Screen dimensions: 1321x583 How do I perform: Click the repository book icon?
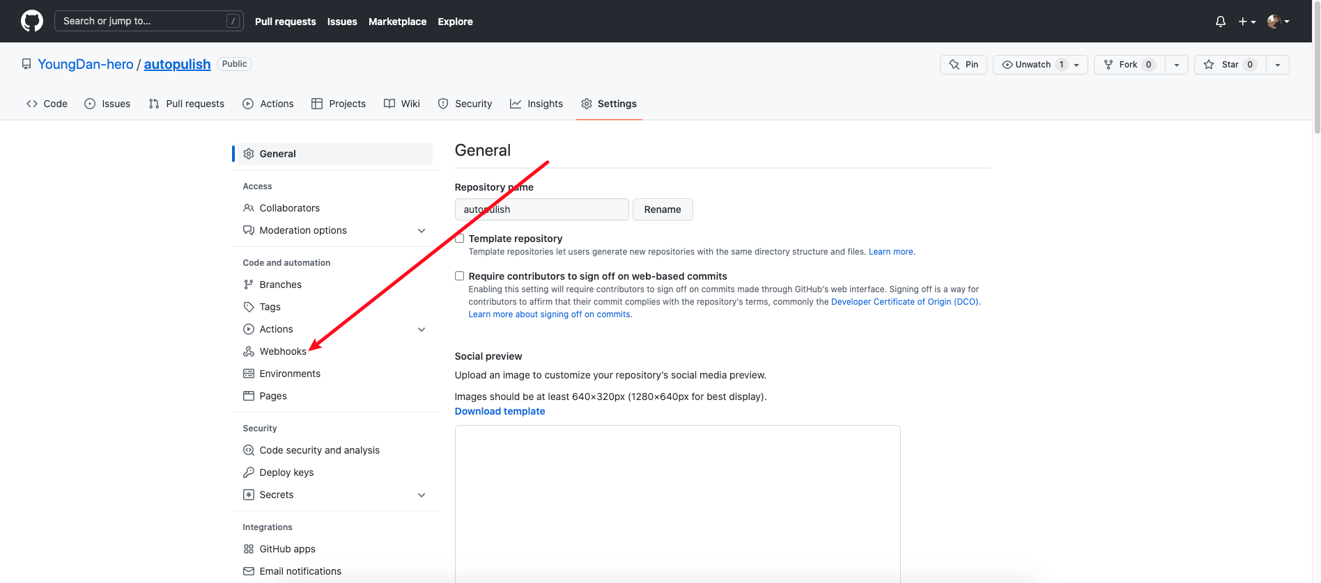coord(26,64)
